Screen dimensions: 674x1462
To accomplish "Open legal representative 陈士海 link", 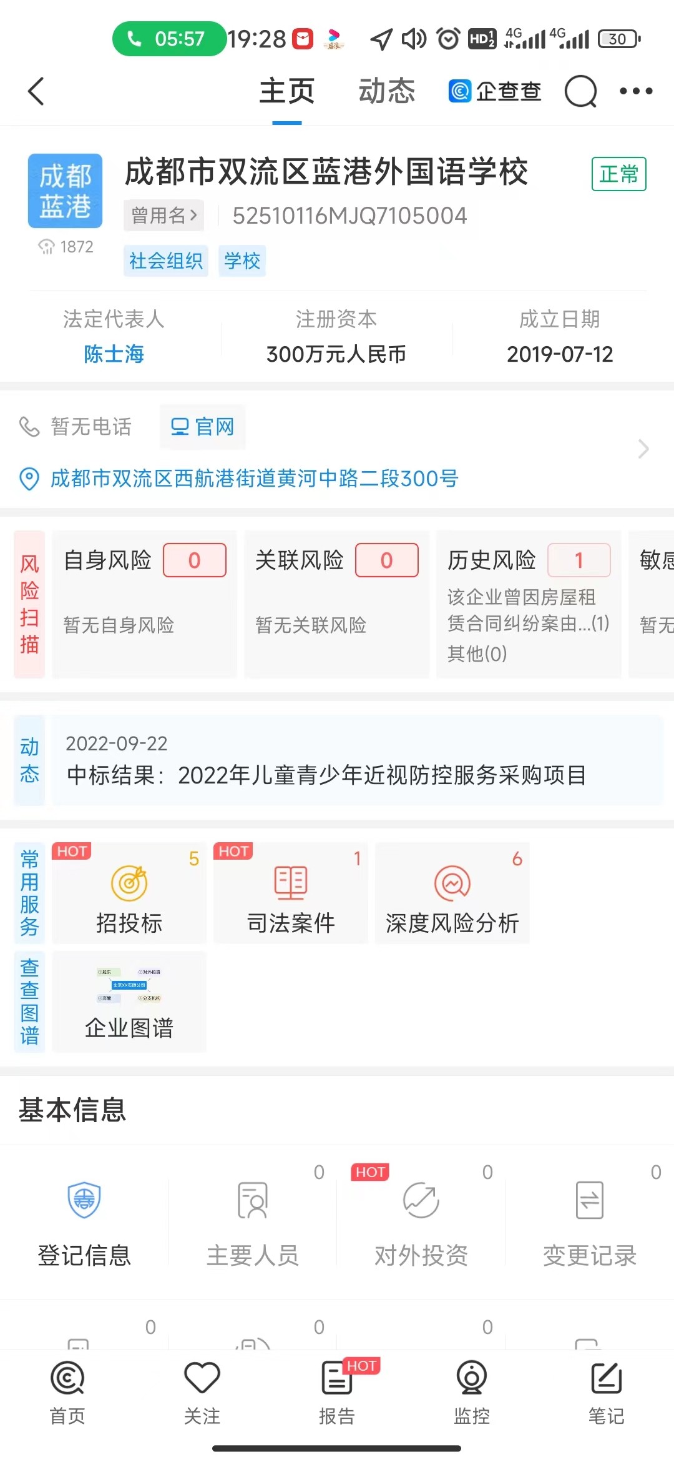I will pos(114,354).
